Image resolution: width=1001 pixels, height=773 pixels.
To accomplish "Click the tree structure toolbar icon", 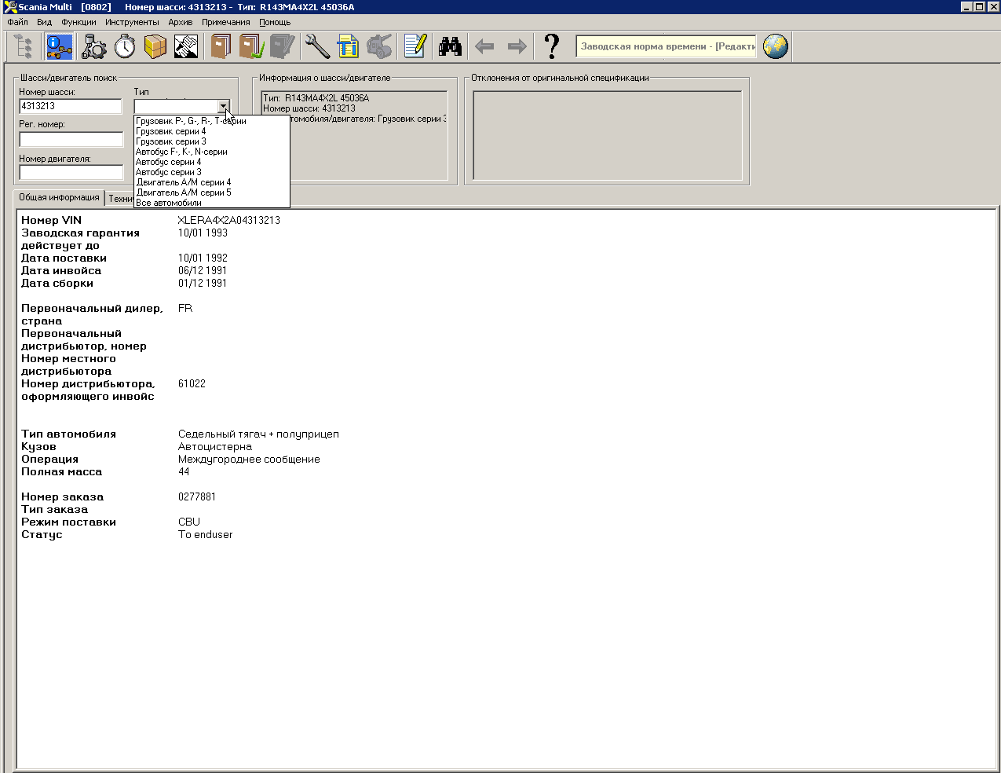I will 24,47.
